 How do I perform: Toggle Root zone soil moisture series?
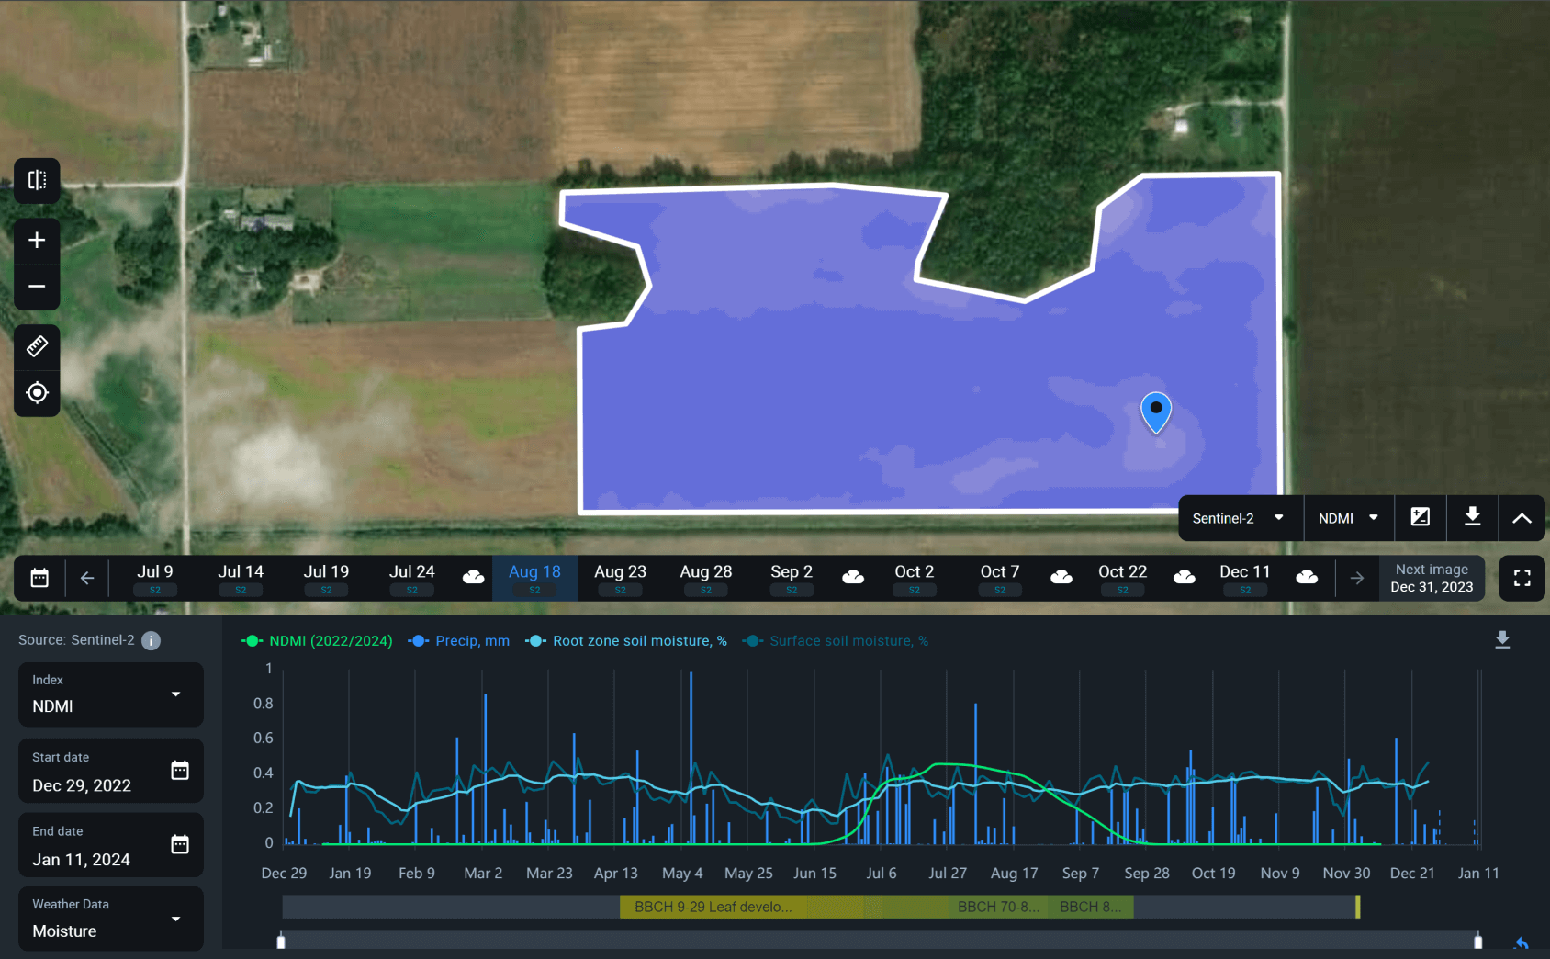coord(626,641)
